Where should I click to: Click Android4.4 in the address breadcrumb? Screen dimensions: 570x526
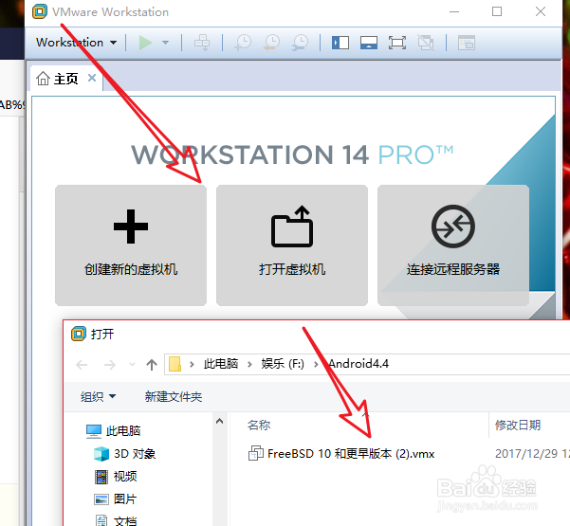[x=359, y=364]
